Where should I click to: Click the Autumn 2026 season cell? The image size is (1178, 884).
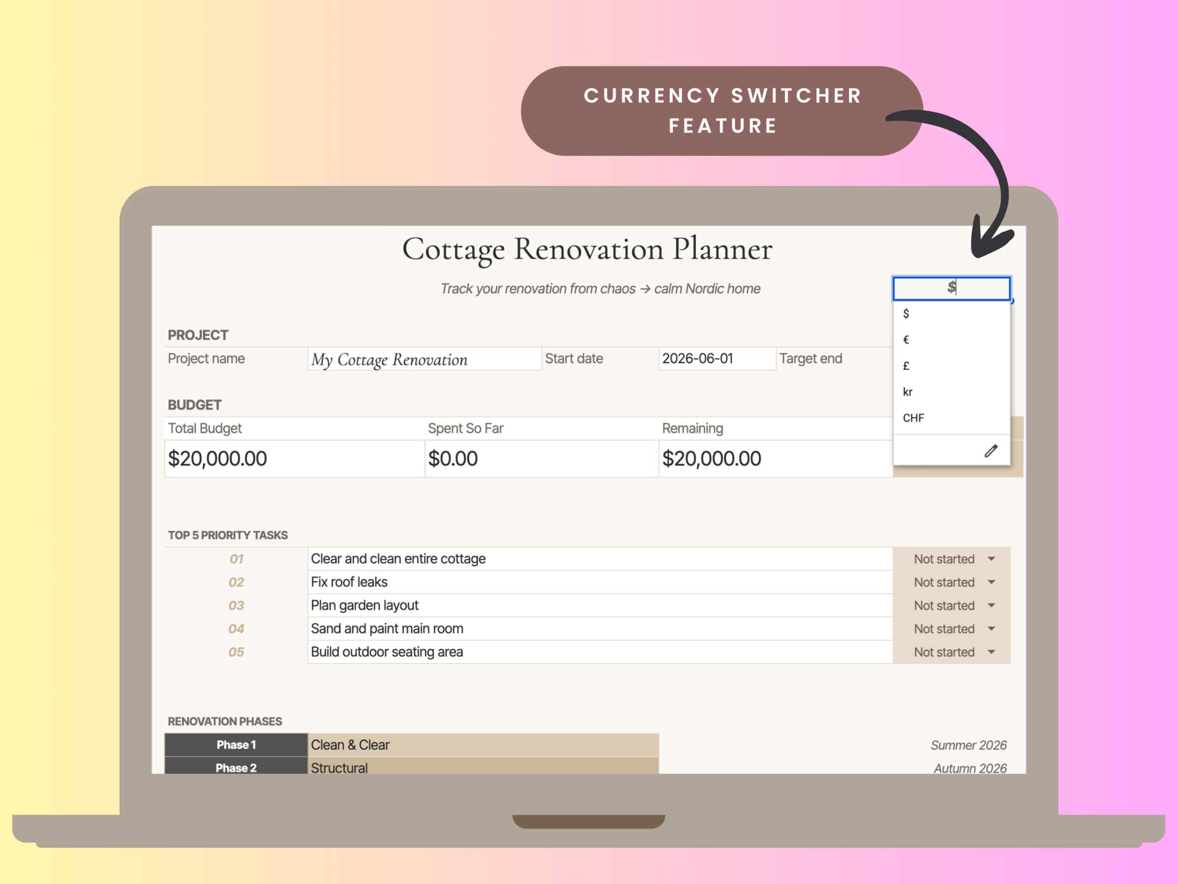tap(970, 768)
